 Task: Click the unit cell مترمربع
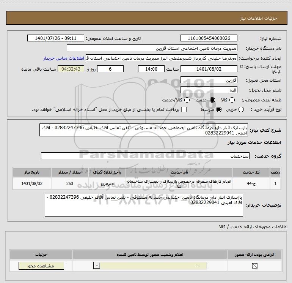tap(107, 183)
